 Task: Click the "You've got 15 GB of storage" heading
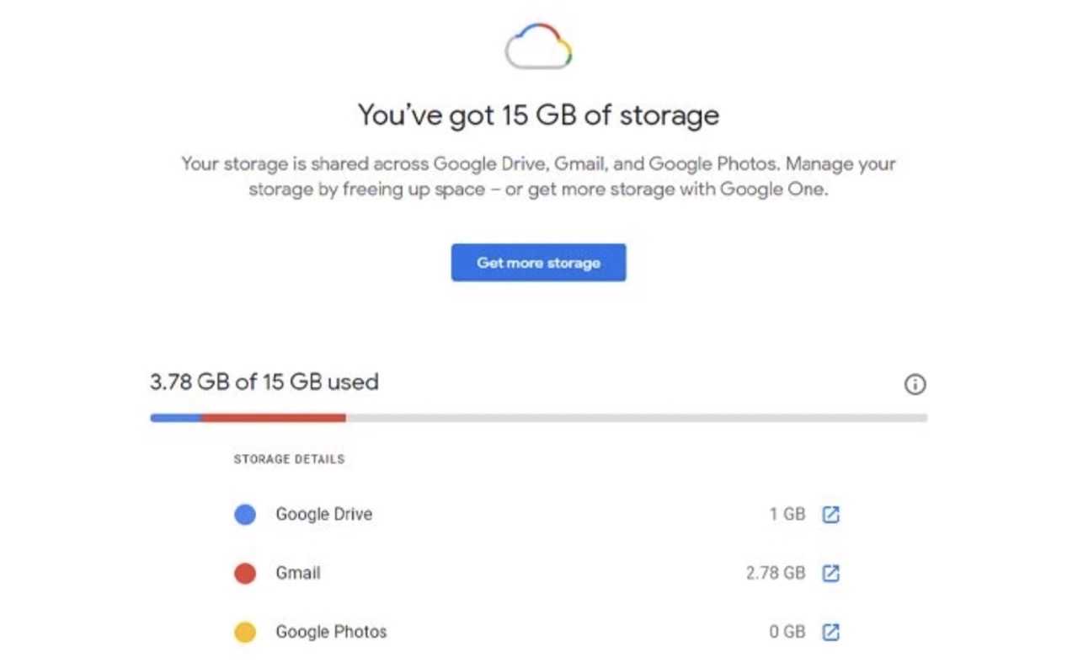pyautogui.click(x=538, y=115)
